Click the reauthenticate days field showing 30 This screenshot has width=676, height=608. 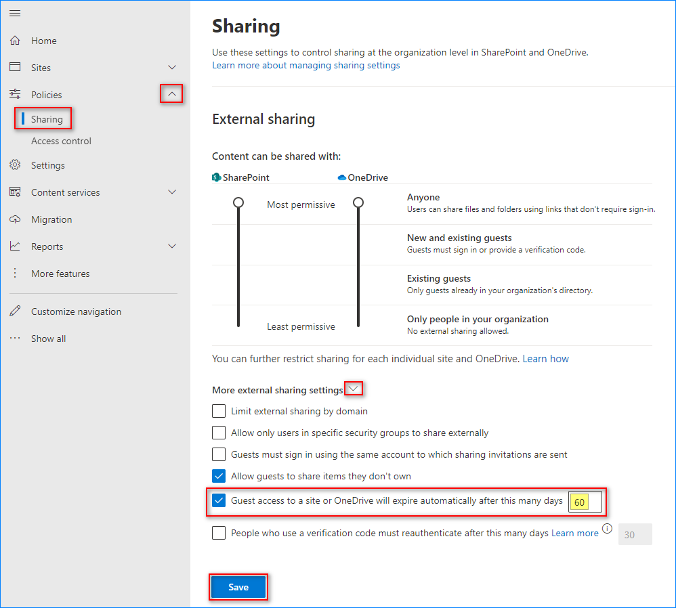[635, 534]
